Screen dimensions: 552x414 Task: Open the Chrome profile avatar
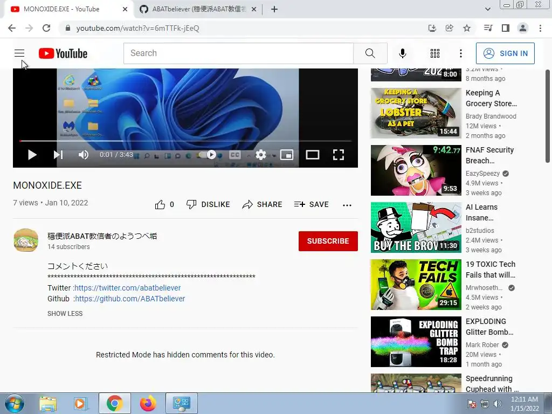point(523,28)
